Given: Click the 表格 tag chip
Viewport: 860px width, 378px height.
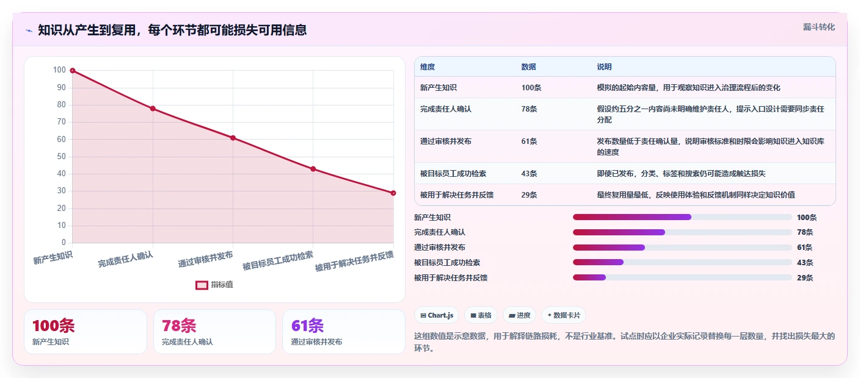Looking at the screenshot, I should point(481,315).
